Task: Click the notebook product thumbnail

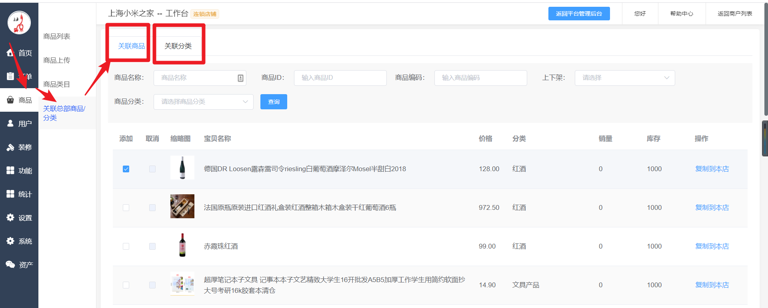Action: coord(182,284)
